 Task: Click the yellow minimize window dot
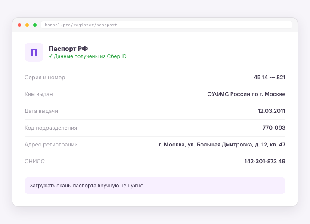(x=27, y=25)
